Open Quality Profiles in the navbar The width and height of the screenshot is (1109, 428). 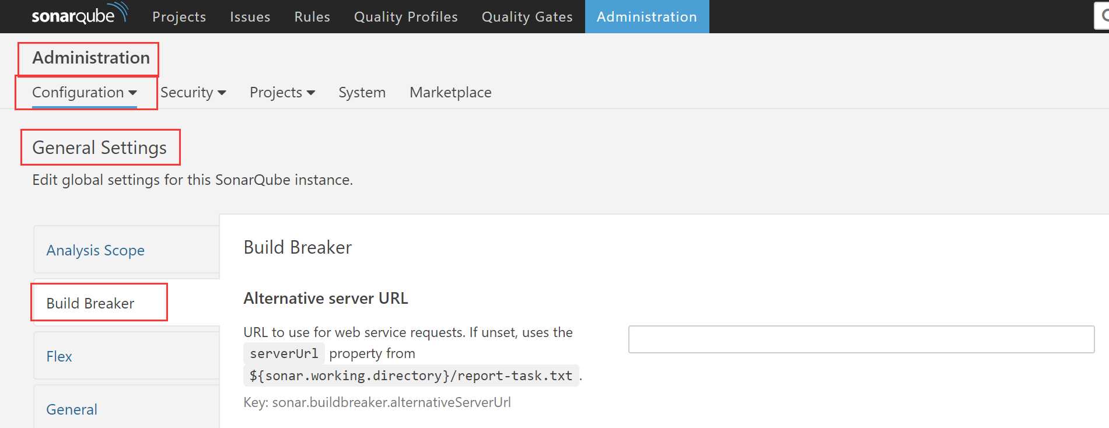click(405, 17)
